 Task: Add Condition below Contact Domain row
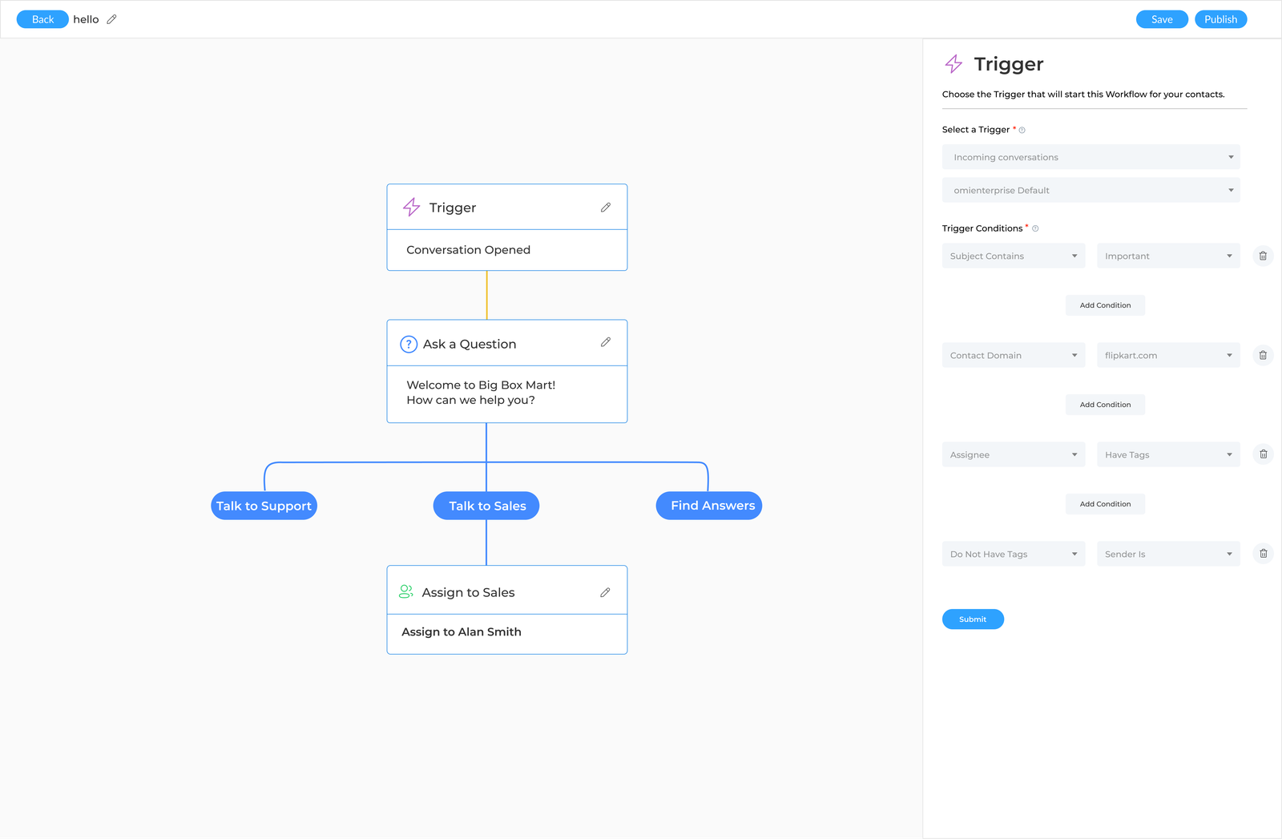point(1105,405)
